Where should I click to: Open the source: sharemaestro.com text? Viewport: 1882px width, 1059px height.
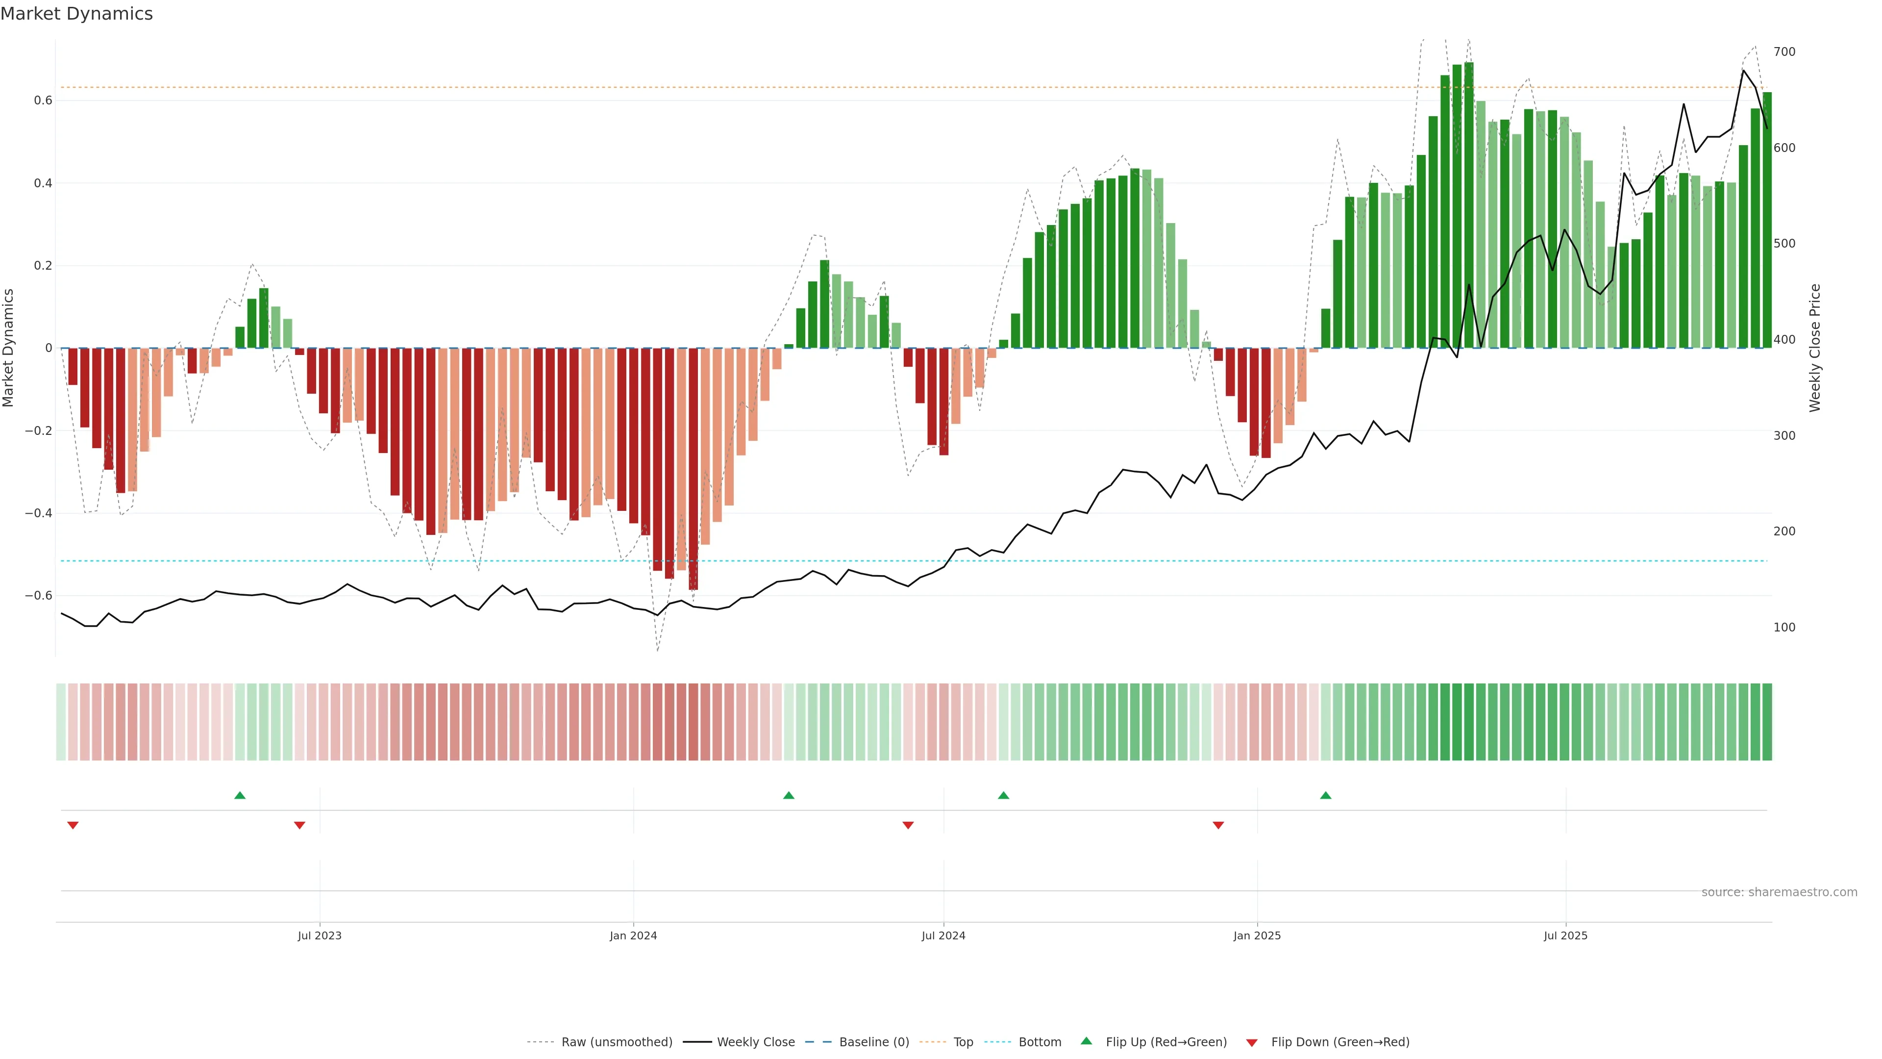(x=1779, y=892)
